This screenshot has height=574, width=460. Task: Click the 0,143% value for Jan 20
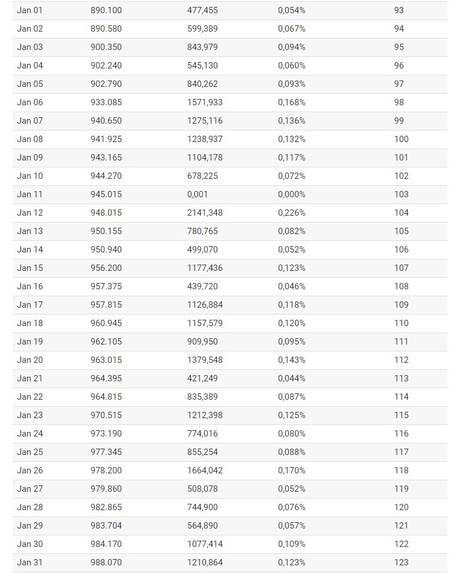[x=292, y=360]
